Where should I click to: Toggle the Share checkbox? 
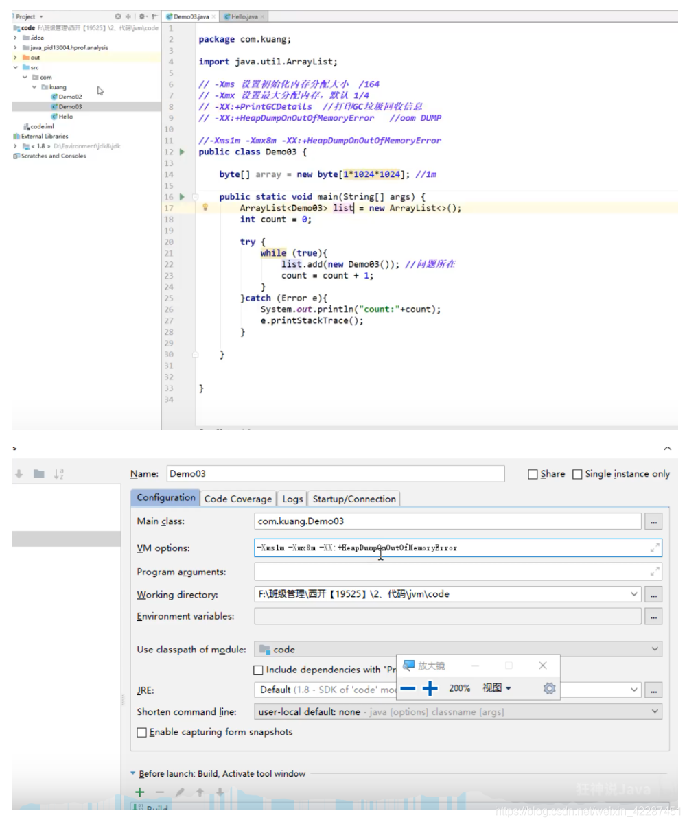tap(533, 474)
